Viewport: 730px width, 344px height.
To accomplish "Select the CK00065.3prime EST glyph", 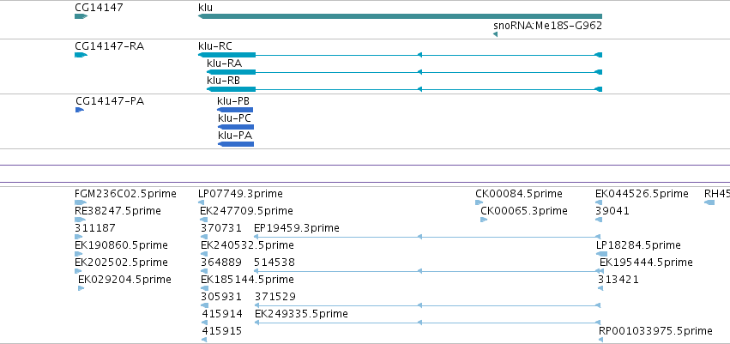I will click(484, 220).
